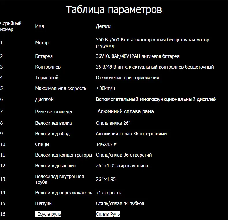
Task: Select the '21 скорость' value
Action: 109,193
